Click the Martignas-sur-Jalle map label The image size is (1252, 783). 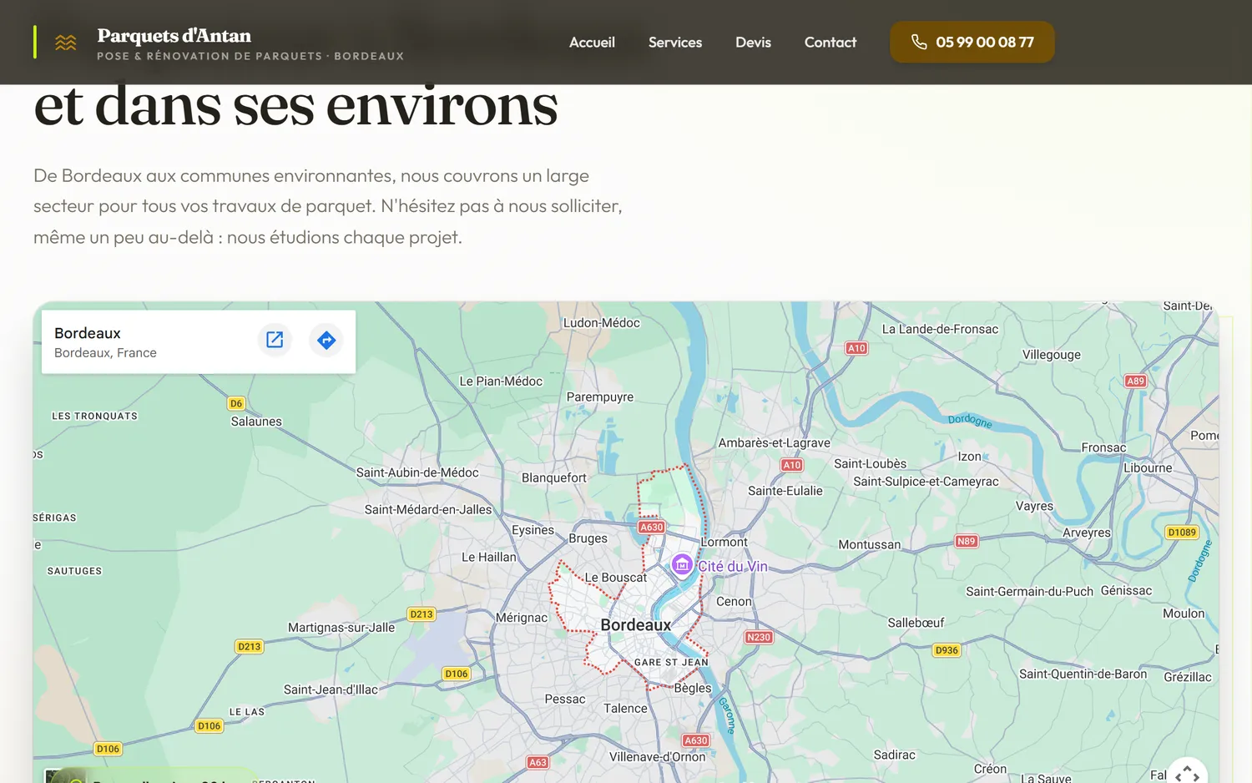(341, 628)
